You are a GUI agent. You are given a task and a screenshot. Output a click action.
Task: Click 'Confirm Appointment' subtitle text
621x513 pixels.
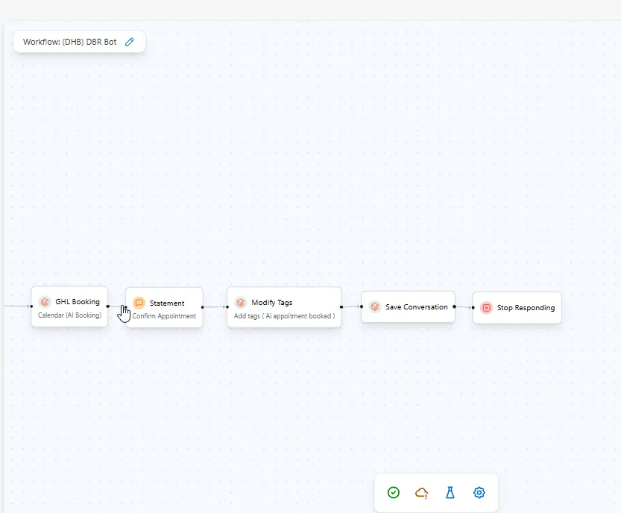164,316
